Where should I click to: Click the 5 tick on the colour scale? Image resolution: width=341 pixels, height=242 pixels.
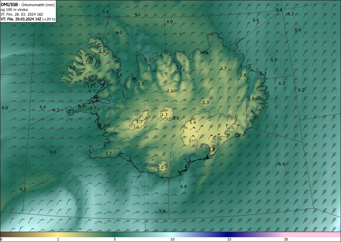(x=115, y=240)
